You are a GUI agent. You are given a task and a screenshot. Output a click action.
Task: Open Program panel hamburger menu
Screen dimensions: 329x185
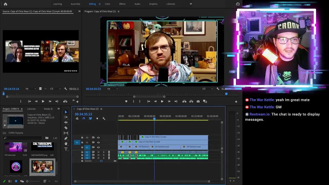[118, 11]
